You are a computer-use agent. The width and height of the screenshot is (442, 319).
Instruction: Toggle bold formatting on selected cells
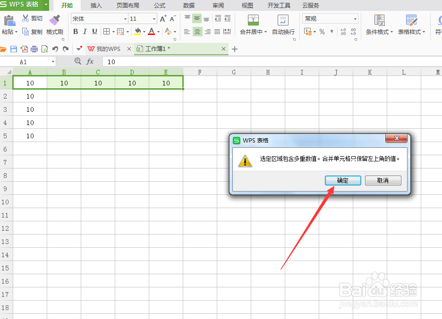point(75,32)
